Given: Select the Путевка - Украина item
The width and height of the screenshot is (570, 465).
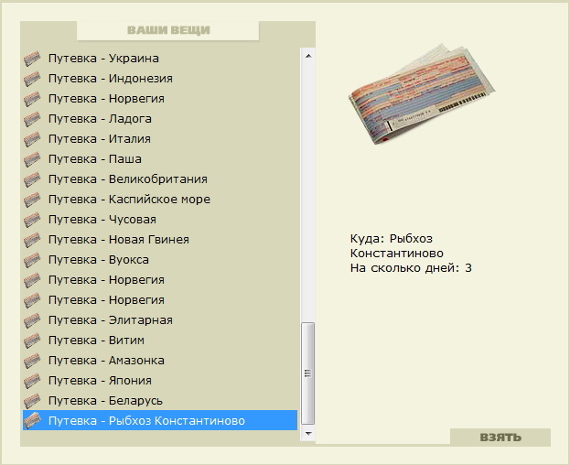Looking at the screenshot, I should [160, 59].
